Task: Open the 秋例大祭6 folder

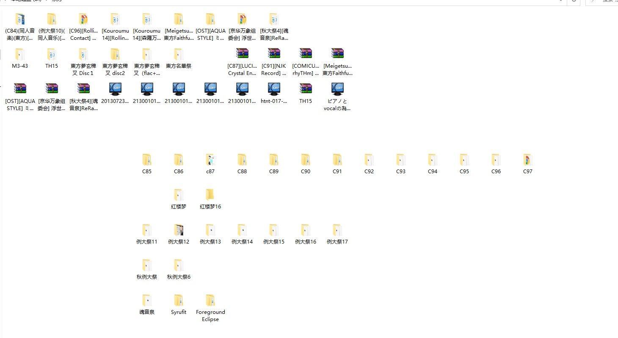Action: pos(179,269)
